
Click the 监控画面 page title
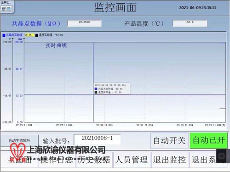[x=115, y=7]
